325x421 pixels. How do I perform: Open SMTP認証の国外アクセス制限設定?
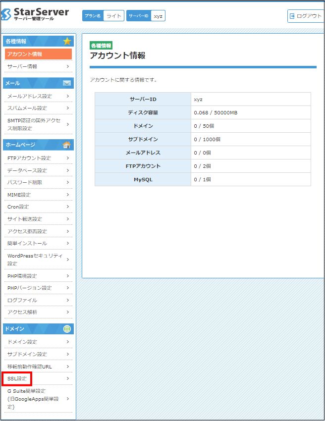(x=39, y=124)
